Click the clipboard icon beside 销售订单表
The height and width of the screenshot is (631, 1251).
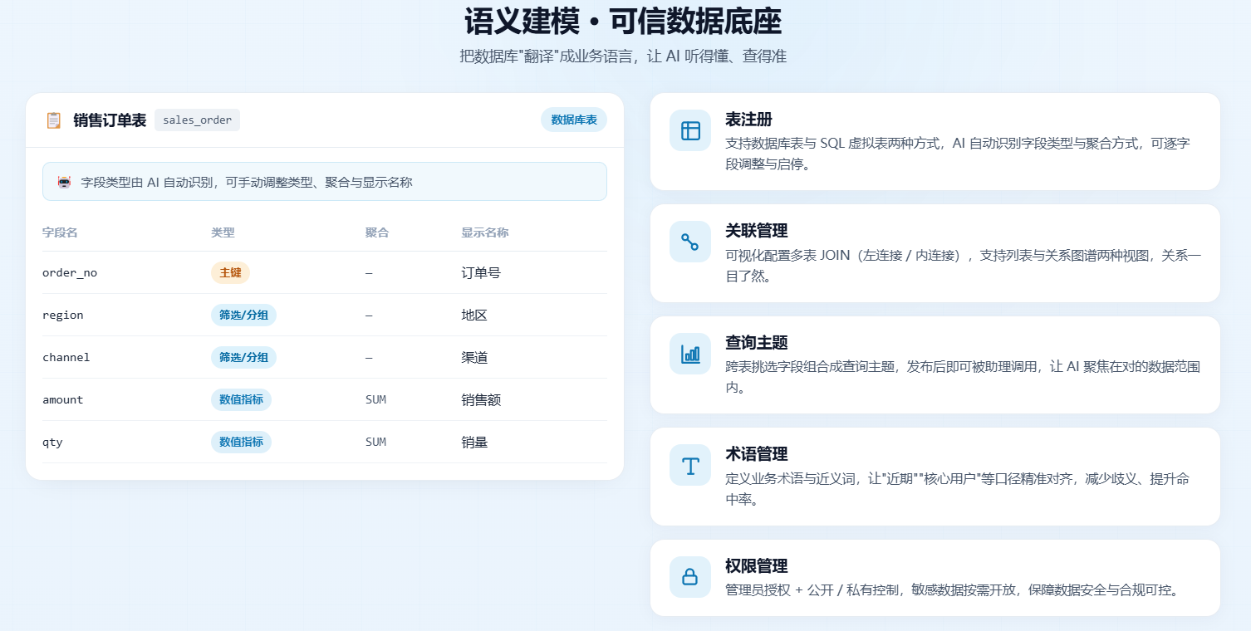point(54,120)
